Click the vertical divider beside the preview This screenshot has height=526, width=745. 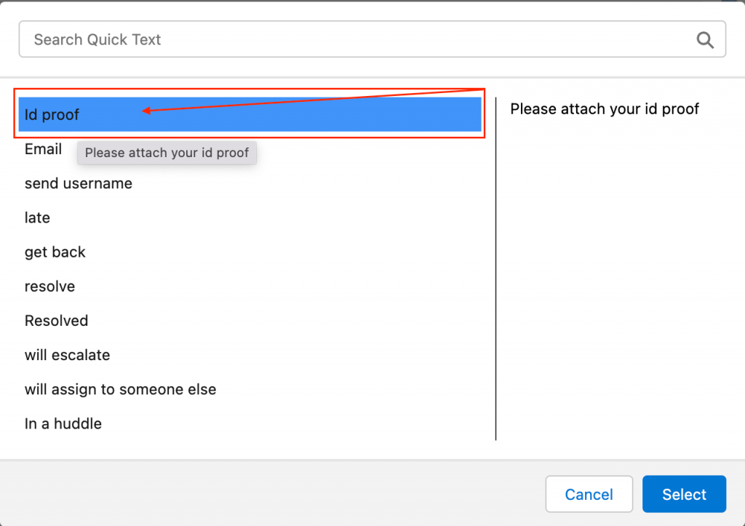pyautogui.click(x=495, y=269)
